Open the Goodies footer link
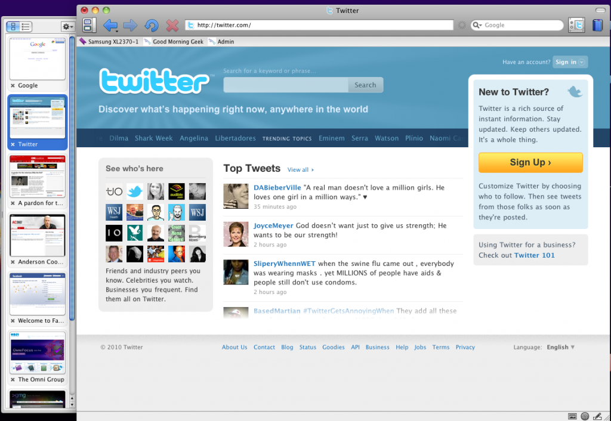The image size is (611, 421). [333, 347]
